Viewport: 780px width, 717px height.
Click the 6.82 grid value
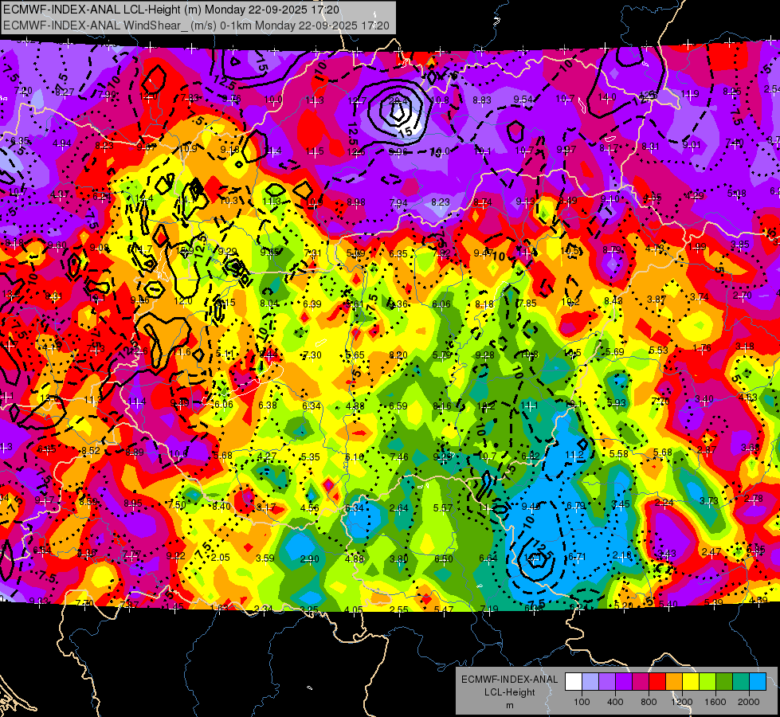point(531,456)
